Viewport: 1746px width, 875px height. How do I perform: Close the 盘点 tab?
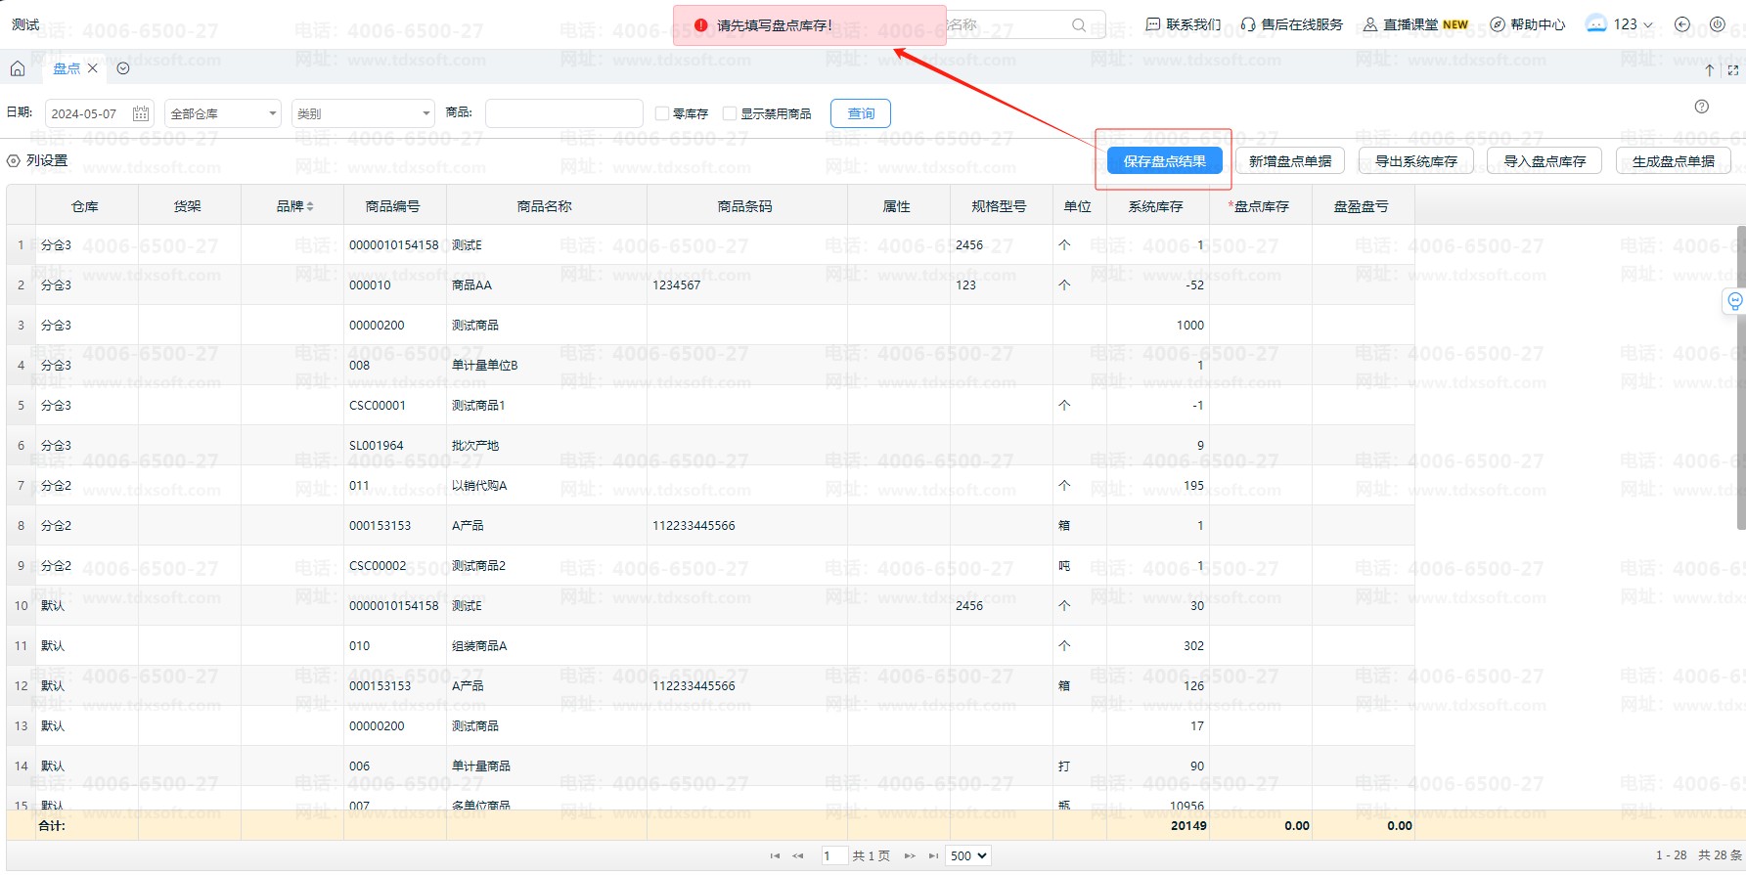(93, 68)
